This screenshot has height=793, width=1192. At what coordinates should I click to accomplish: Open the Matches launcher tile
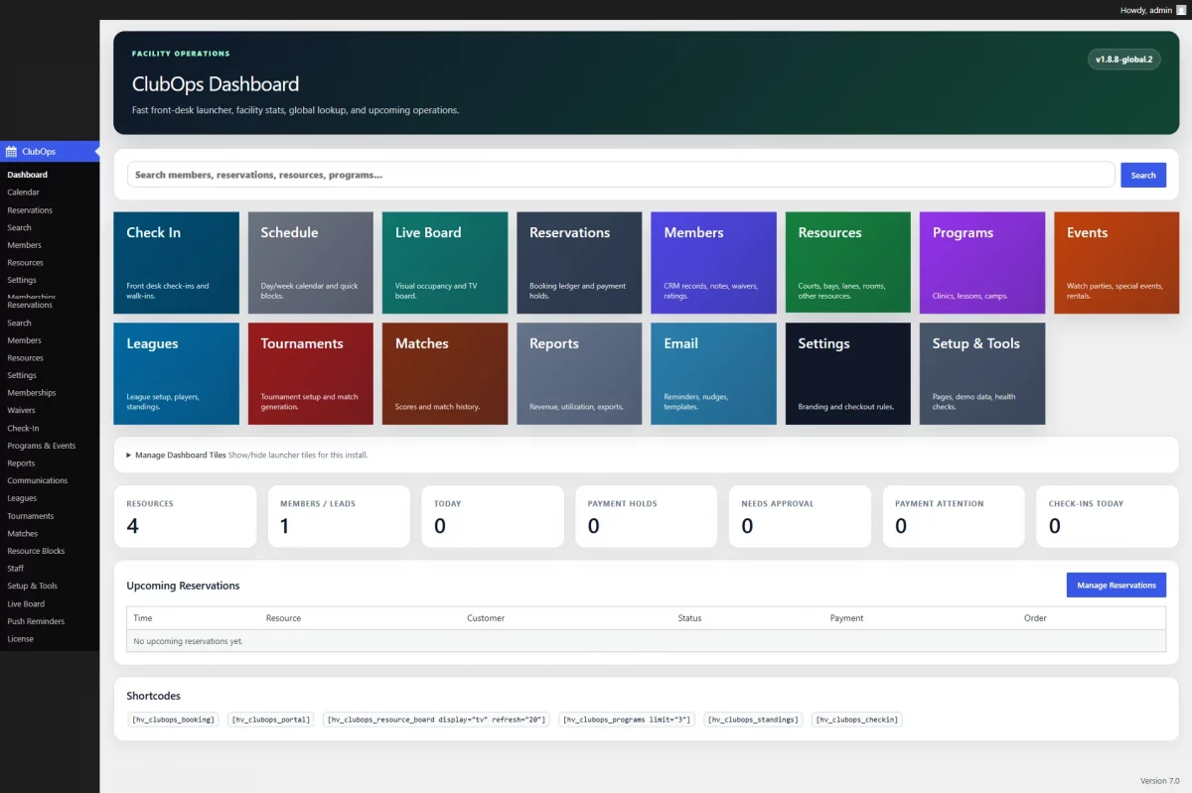click(x=445, y=374)
